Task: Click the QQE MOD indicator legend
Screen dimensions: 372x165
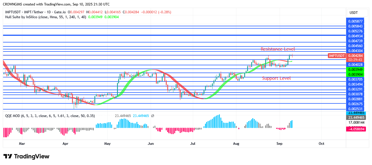Action: [50, 116]
